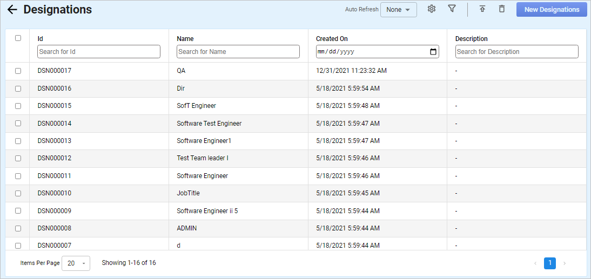The image size is (591, 279).
Task: Expand the Auto Refresh None dropdown
Action: (398, 10)
